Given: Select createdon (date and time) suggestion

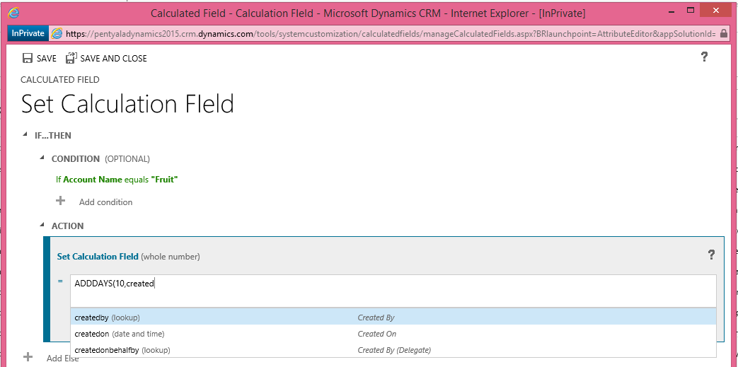Looking at the screenshot, I should coord(119,334).
